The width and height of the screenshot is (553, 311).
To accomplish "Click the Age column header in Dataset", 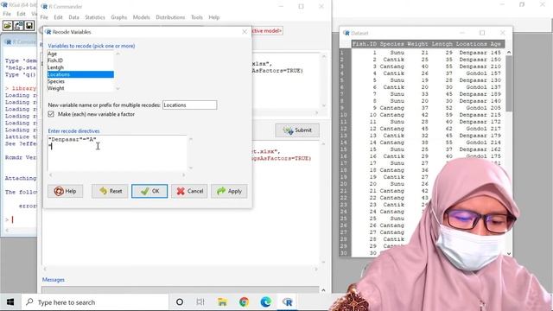I will (495, 44).
